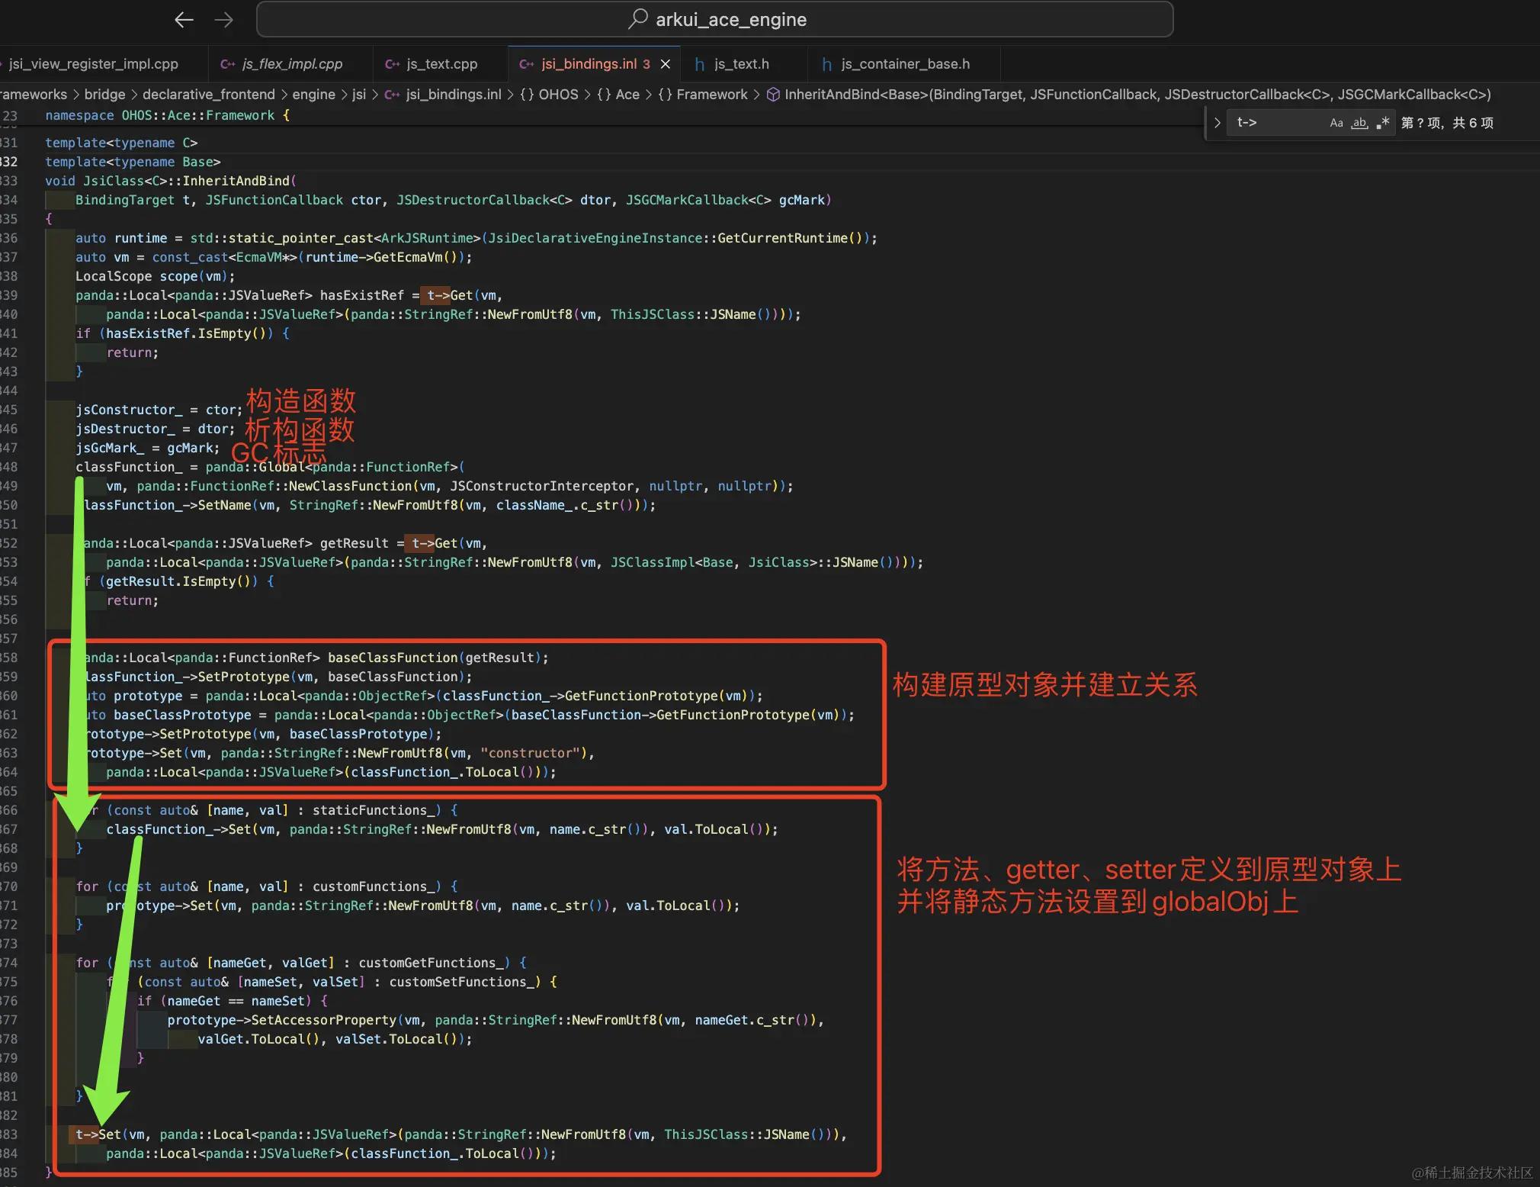Open the Ace namespace breadcrumb
Image resolution: width=1540 pixels, height=1187 pixels.
(x=618, y=95)
